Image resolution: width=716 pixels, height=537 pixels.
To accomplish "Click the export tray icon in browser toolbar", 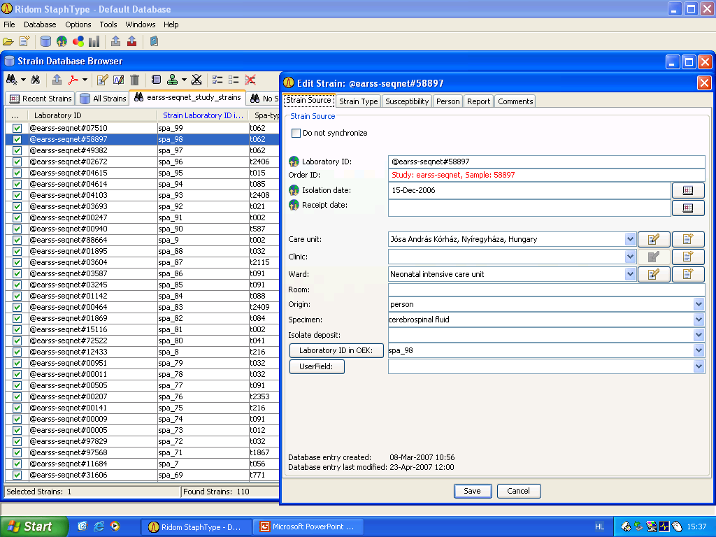I will 57,80.
